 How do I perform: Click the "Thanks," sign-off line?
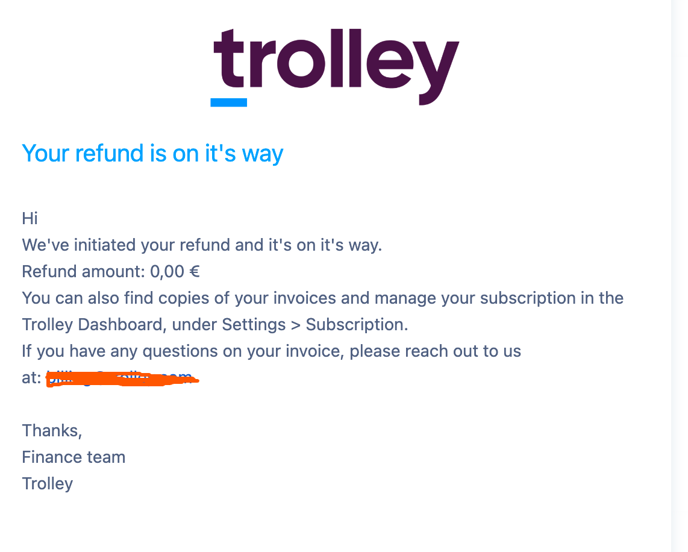pyautogui.click(x=52, y=431)
